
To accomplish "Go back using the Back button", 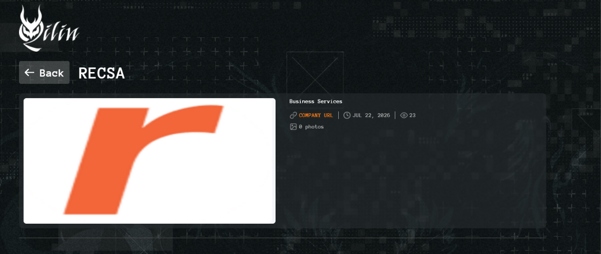I will click(44, 73).
